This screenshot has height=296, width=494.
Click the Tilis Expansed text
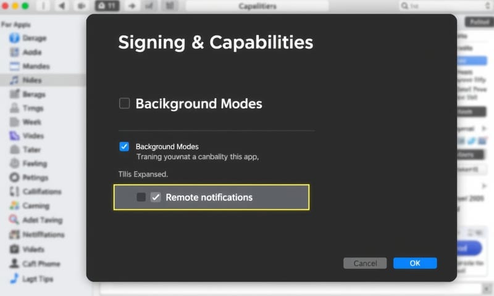coord(143,174)
